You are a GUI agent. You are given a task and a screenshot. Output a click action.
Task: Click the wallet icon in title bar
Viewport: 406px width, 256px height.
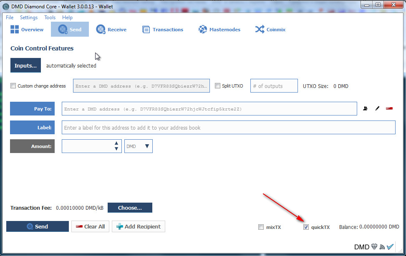pyautogui.click(x=6, y=7)
